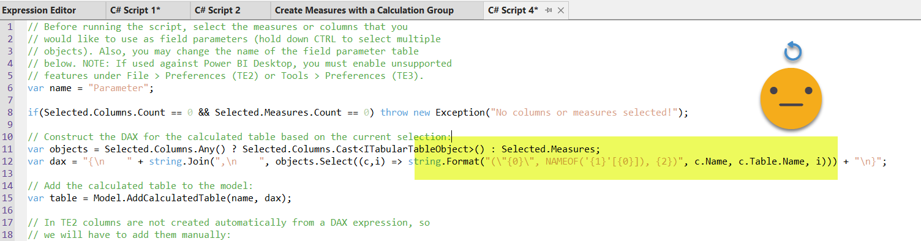Viewport: 921px width, 241px height.
Task: Click the blue circular refresh arrow icon
Action: point(792,53)
